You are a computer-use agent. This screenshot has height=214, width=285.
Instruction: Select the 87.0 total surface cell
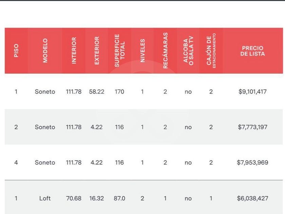[119, 198]
